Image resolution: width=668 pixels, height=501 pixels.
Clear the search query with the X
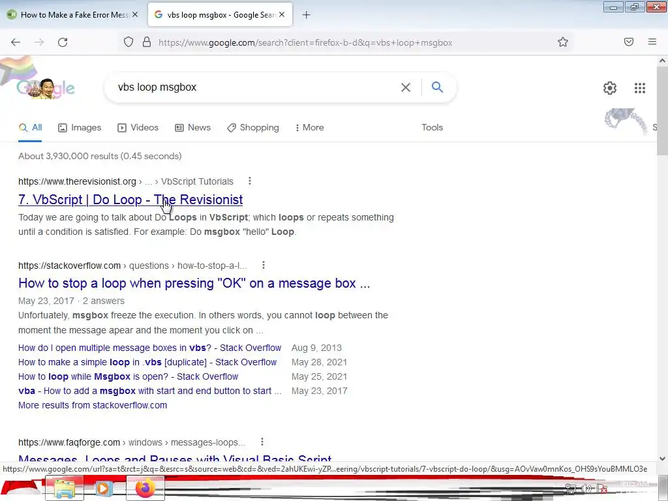point(406,87)
